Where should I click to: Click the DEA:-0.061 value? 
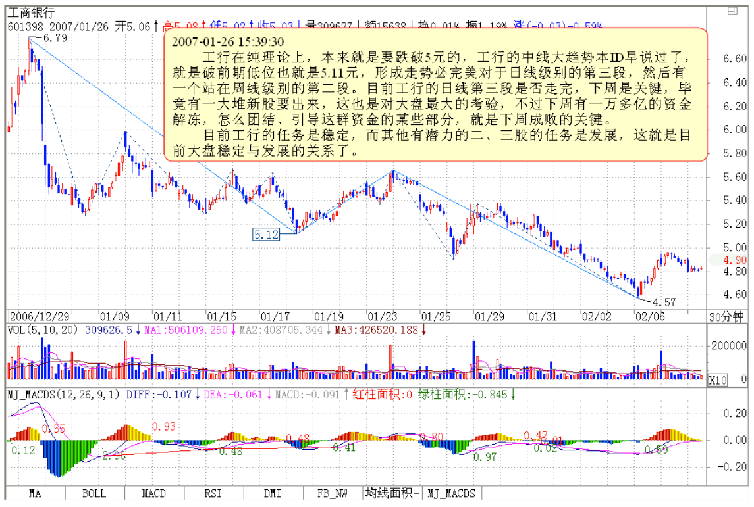233,395
